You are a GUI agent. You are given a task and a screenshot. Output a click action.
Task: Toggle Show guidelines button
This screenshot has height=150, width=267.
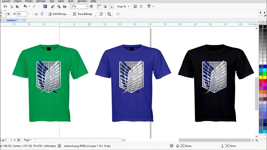click(x=111, y=6)
